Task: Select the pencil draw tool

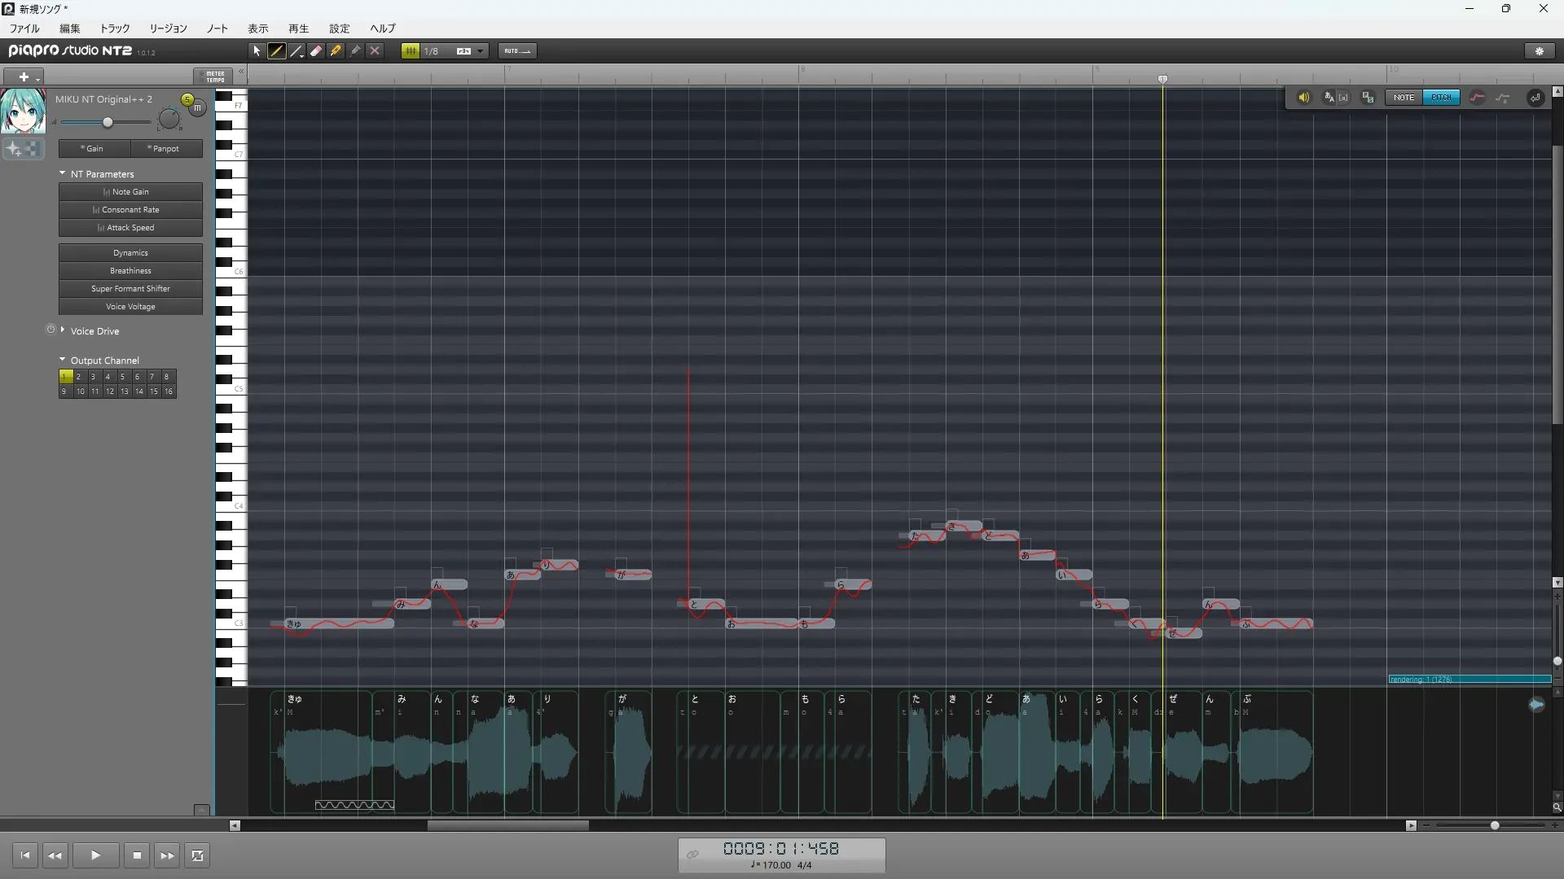Action: pos(277,50)
